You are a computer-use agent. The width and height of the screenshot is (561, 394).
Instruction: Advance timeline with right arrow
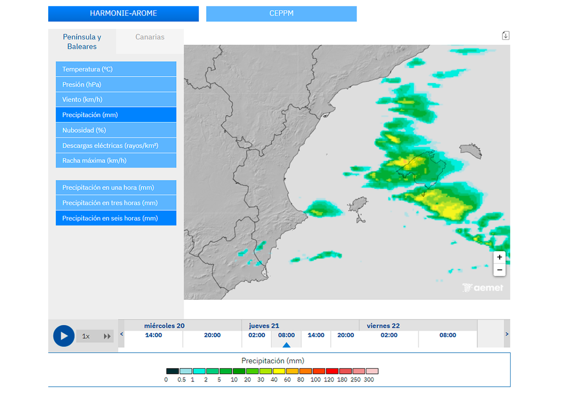(507, 334)
